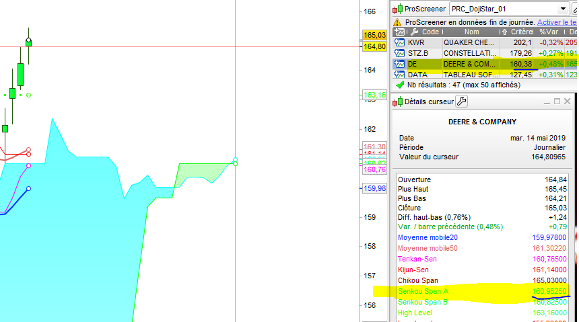Click the Détails curseur candlestick icon

point(397,102)
